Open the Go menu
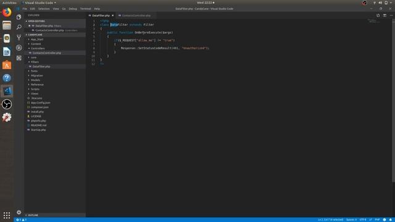Image resolution: width=395 pixels, height=222 pixels. click(64, 9)
